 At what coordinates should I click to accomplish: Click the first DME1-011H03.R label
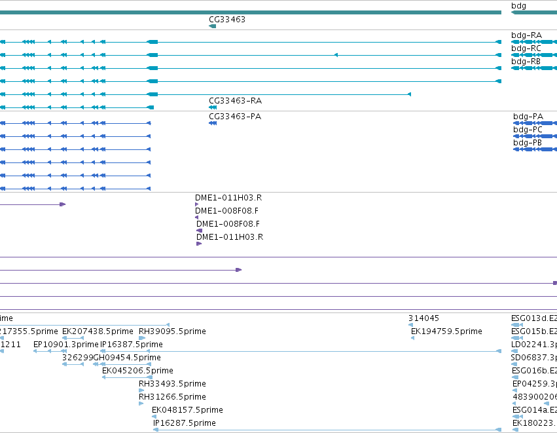[228, 198]
